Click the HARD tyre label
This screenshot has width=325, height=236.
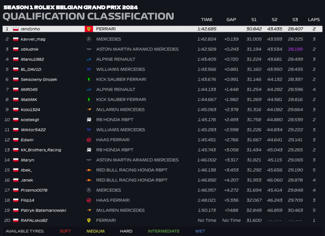pyautogui.click(x=126, y=231)
